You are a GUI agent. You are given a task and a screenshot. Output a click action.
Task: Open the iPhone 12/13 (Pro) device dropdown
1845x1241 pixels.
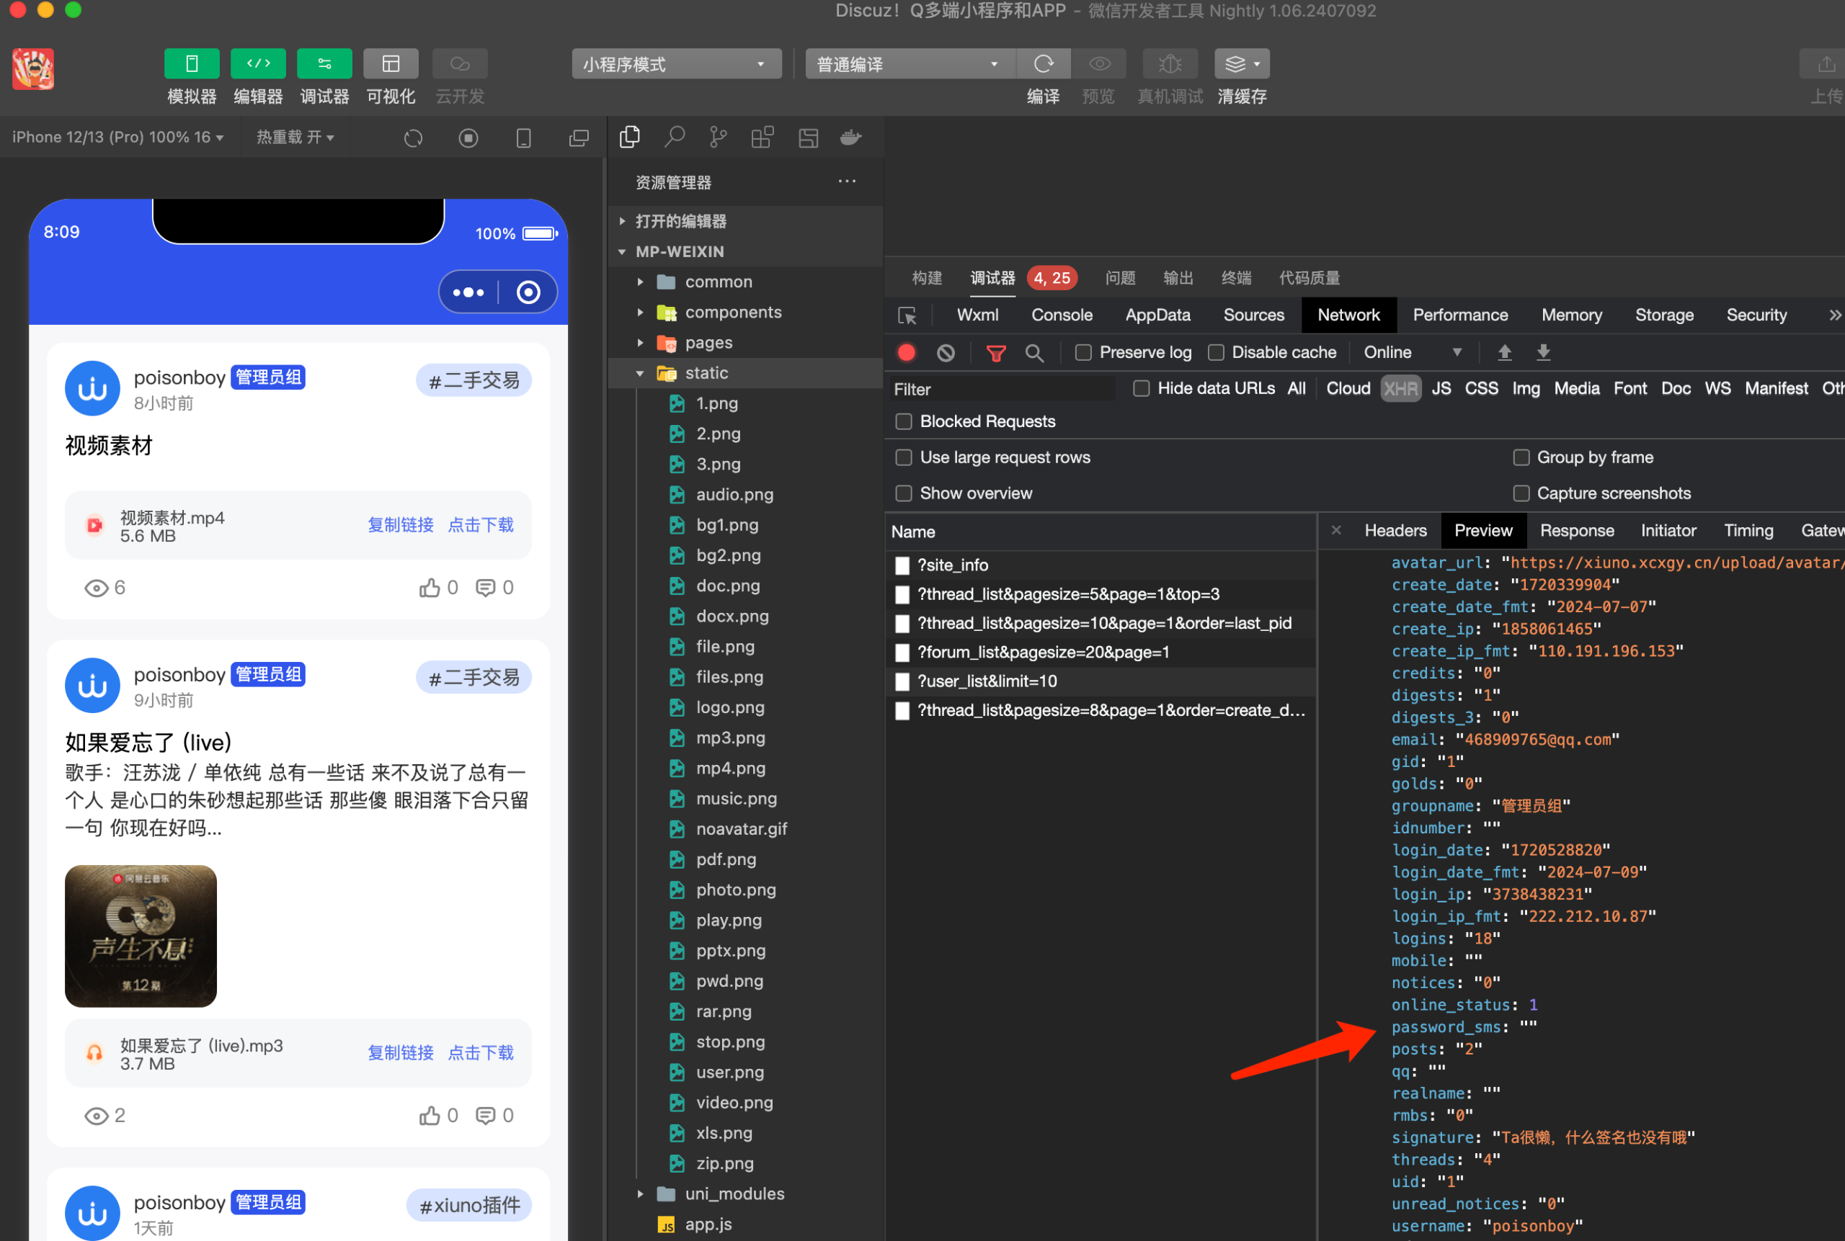tap(118, 138)
